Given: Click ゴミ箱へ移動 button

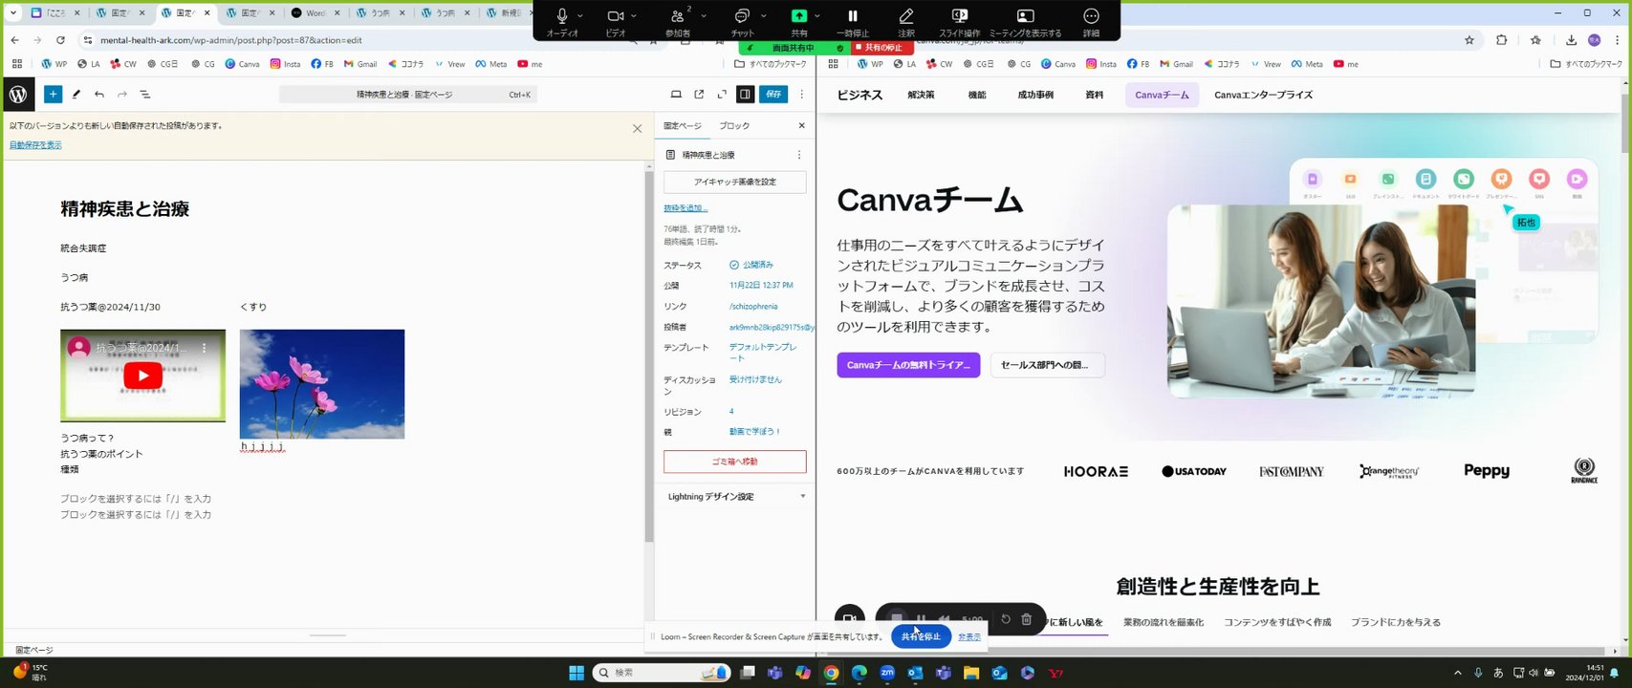Looking at the screenshot, I should [735, 462].
